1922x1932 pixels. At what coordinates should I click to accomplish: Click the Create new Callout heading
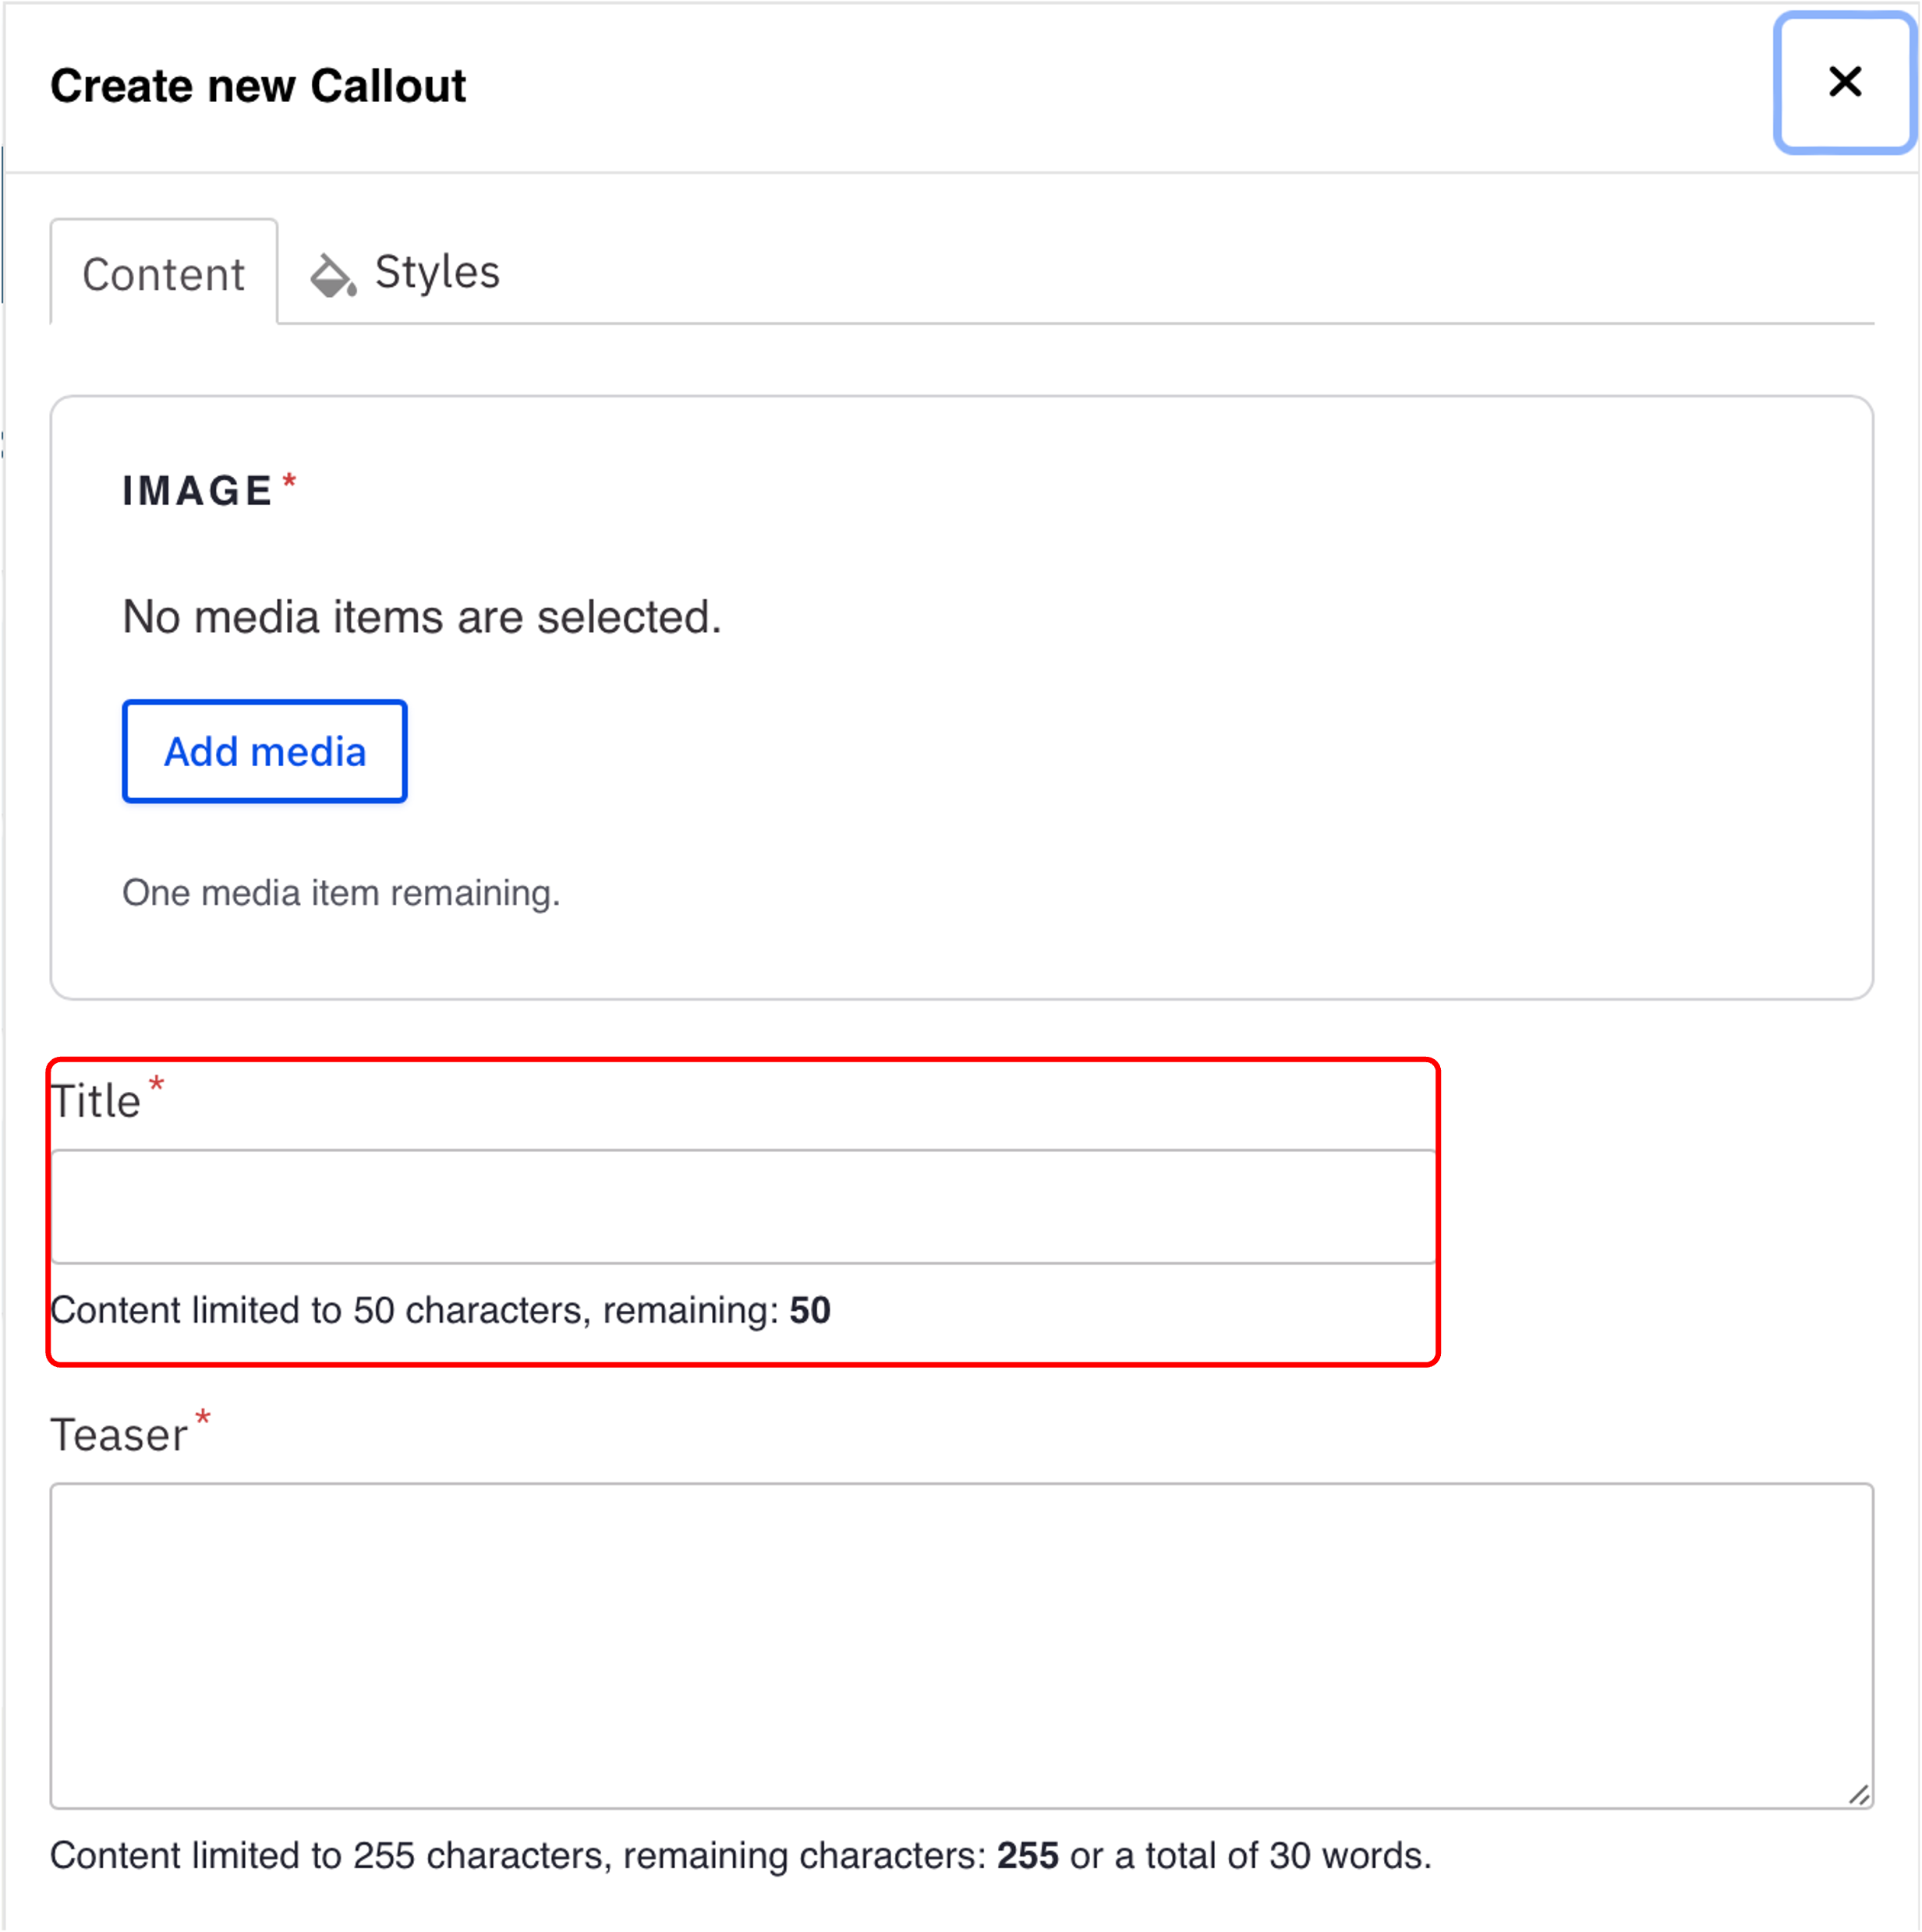(258, 86)
